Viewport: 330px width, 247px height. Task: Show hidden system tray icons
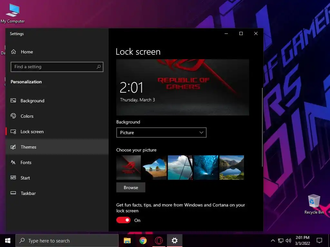[x=273, y=241]
